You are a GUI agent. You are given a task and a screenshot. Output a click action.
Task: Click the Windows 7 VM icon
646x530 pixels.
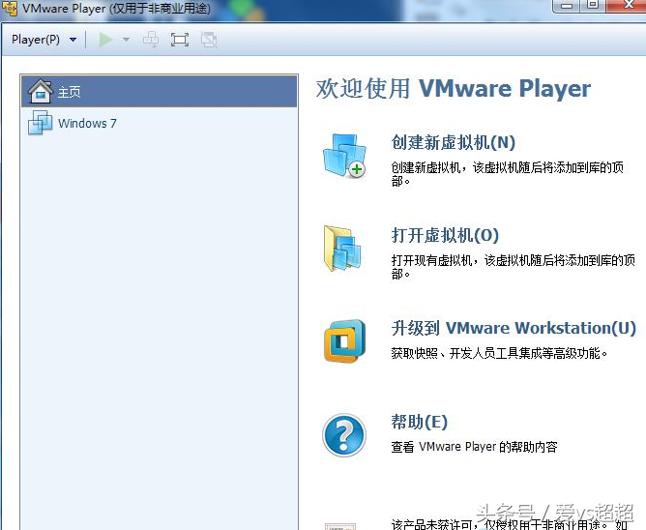40,123
